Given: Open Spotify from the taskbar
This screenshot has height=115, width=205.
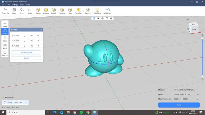Looking at the screenshot, I should click(81, 112).
